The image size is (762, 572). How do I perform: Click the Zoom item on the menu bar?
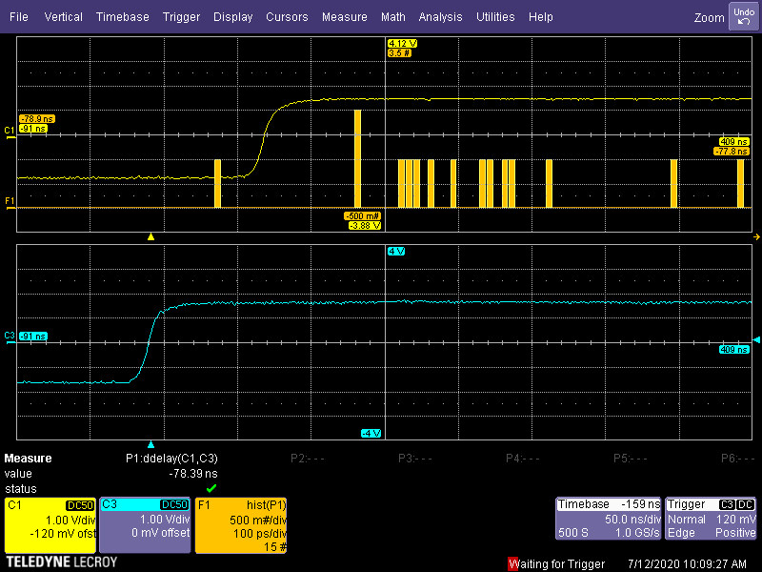point(709,16)
